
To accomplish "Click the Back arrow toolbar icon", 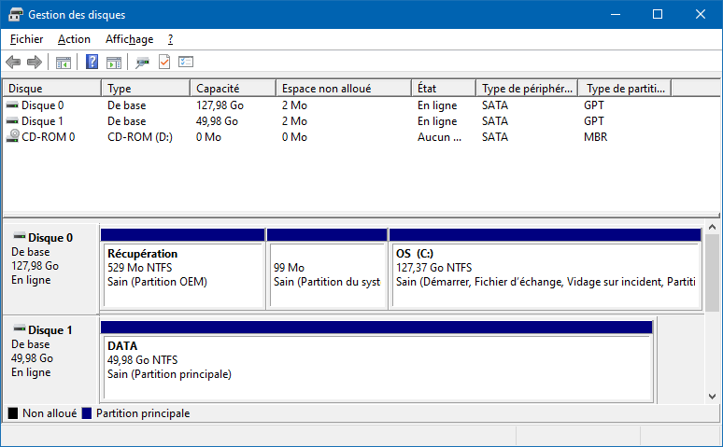I will click(x=13, y=62).
